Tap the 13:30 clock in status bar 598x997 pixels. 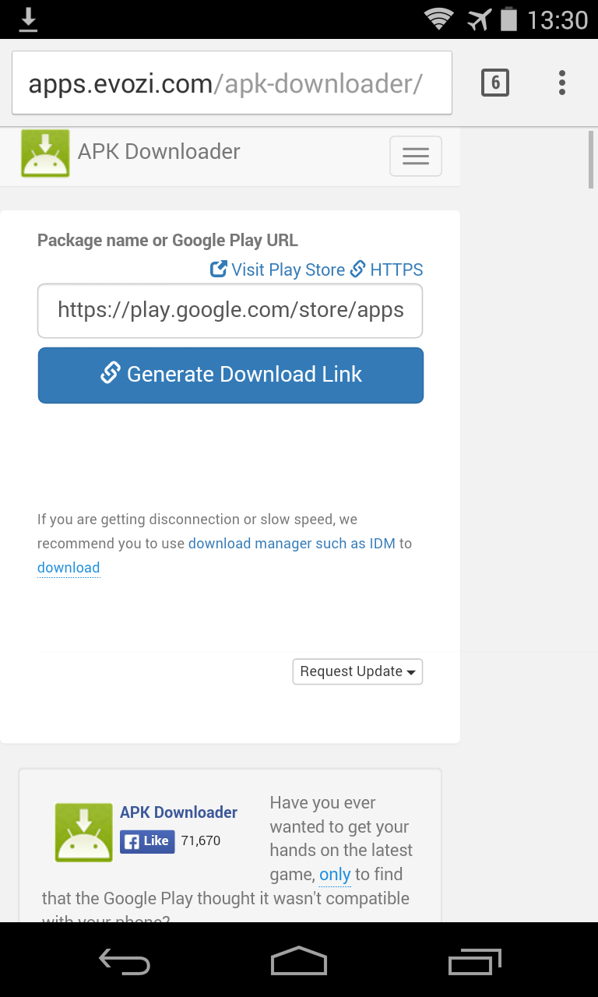pos(558,19)
